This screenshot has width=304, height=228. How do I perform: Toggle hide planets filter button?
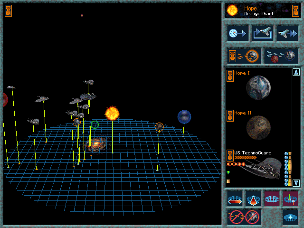252,217
